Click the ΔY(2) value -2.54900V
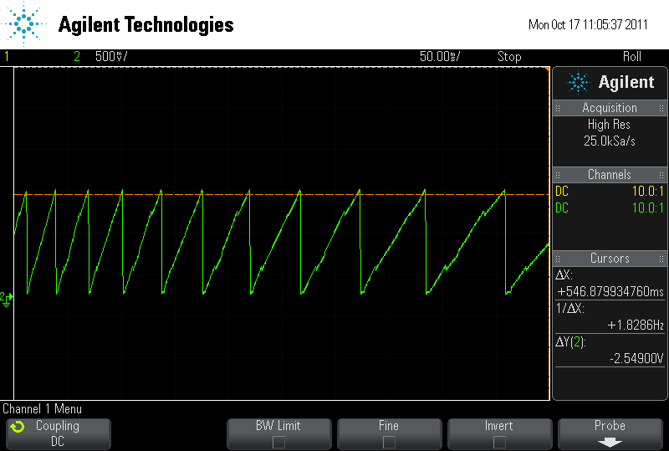 (x=636, y=358)
